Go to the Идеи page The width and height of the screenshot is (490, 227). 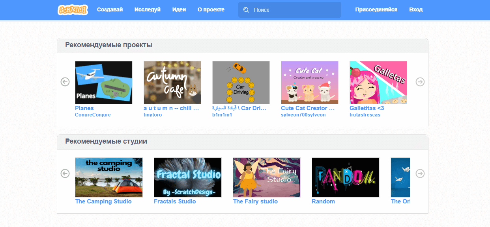[179, 10]
